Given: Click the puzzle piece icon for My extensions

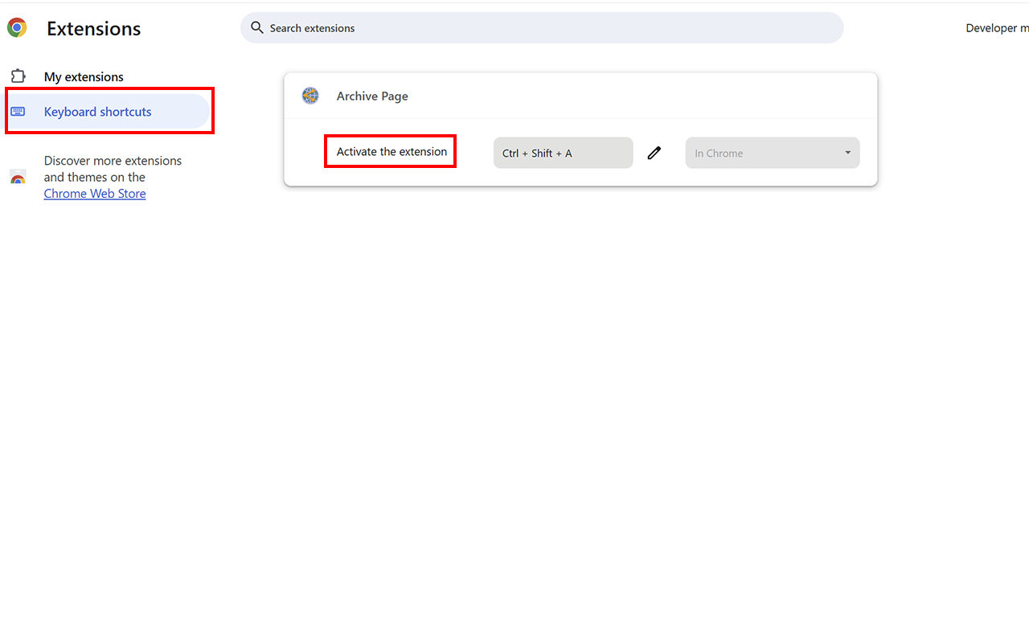Looking at the screenshot, I should 18,76.
